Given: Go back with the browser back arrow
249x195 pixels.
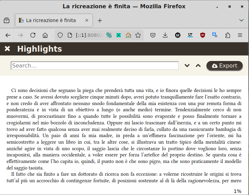Looking at the screenshot, I should click(8, 35).
